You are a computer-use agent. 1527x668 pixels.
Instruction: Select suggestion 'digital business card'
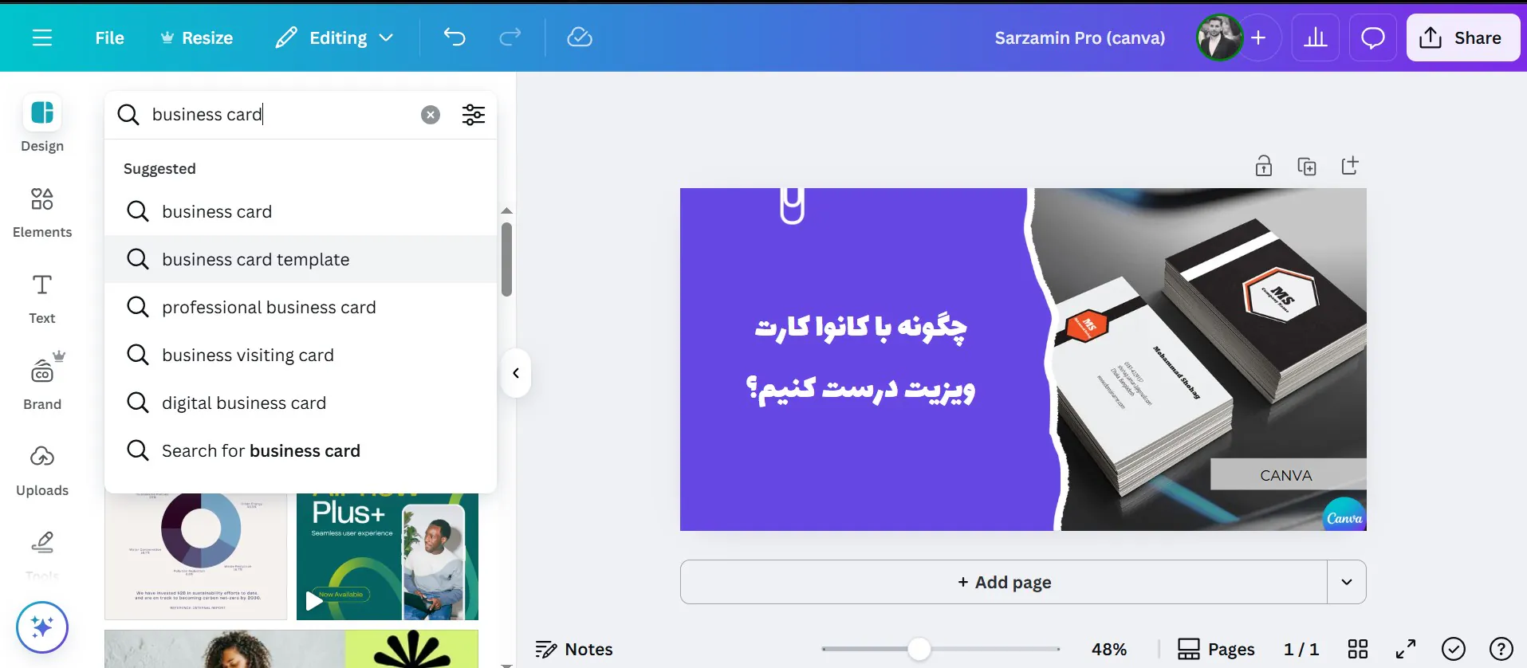tap(301, 403)
